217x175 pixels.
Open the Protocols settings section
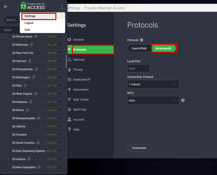(x=90, y=49)
